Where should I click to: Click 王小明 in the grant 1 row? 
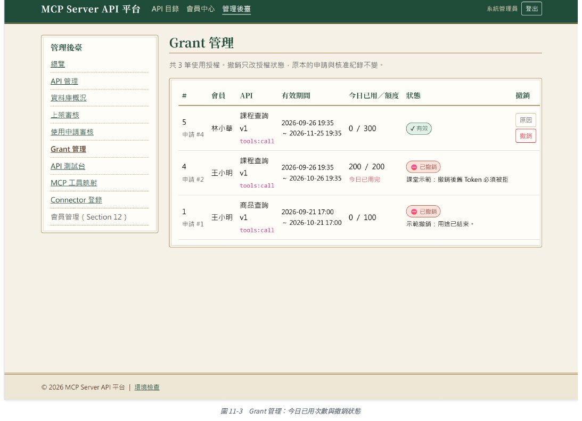coord(222,217)
